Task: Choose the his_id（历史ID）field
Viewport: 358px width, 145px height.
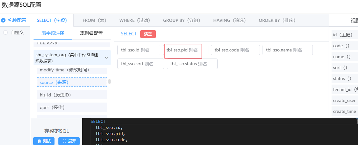Action: click(72, 95)
